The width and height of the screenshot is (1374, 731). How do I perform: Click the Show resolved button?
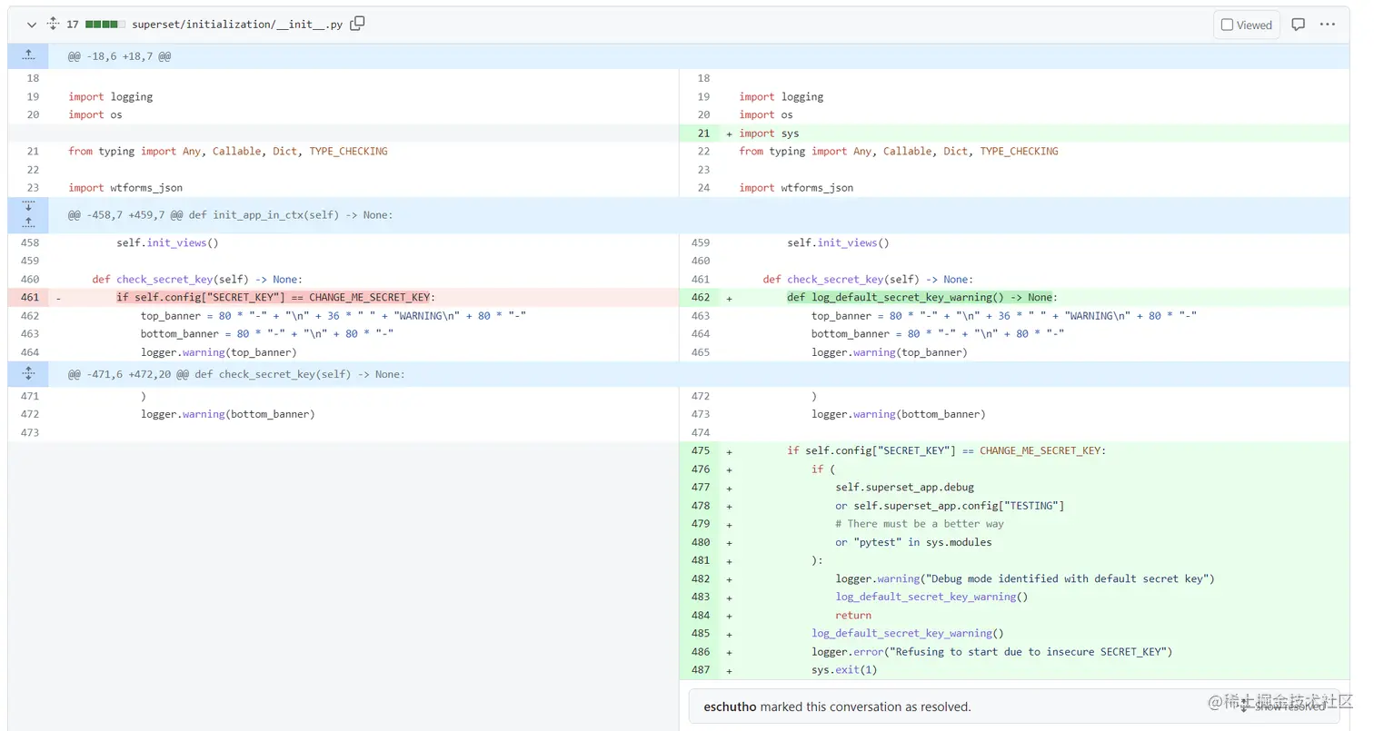pos(1283,706)
